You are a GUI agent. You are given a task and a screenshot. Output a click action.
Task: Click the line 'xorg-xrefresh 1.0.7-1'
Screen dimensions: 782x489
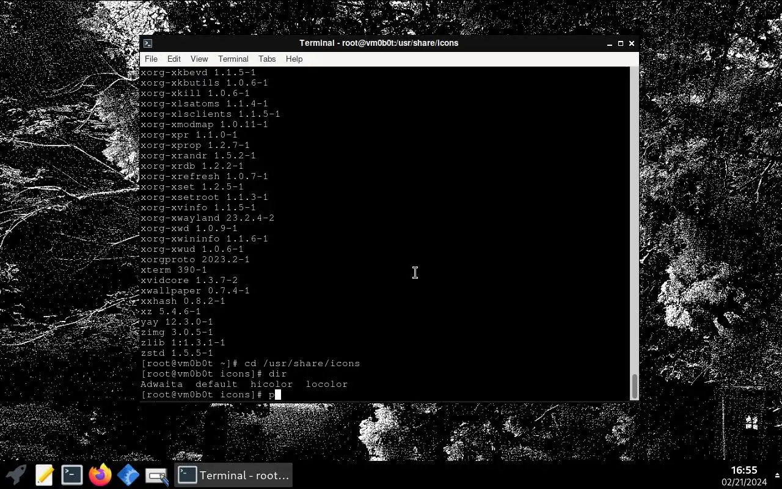click(x=204, y=176)
